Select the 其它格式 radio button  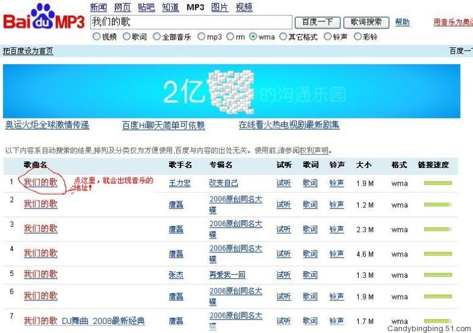click(x=283, y=36)
